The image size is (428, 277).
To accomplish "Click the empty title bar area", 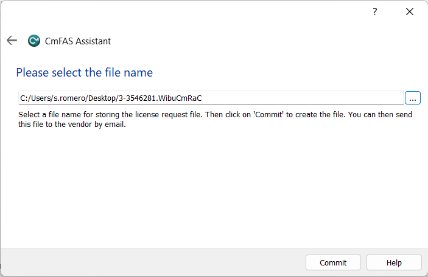I will tap(183, 12).
